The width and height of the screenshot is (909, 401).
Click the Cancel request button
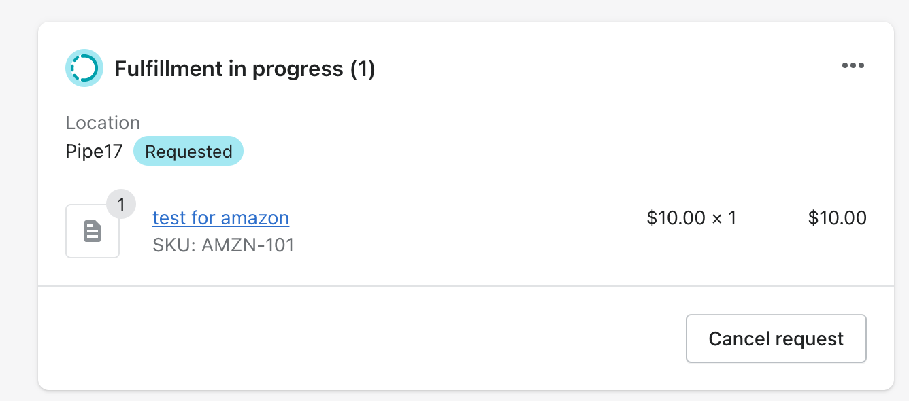pyautogui.click(x=776, y=338)
